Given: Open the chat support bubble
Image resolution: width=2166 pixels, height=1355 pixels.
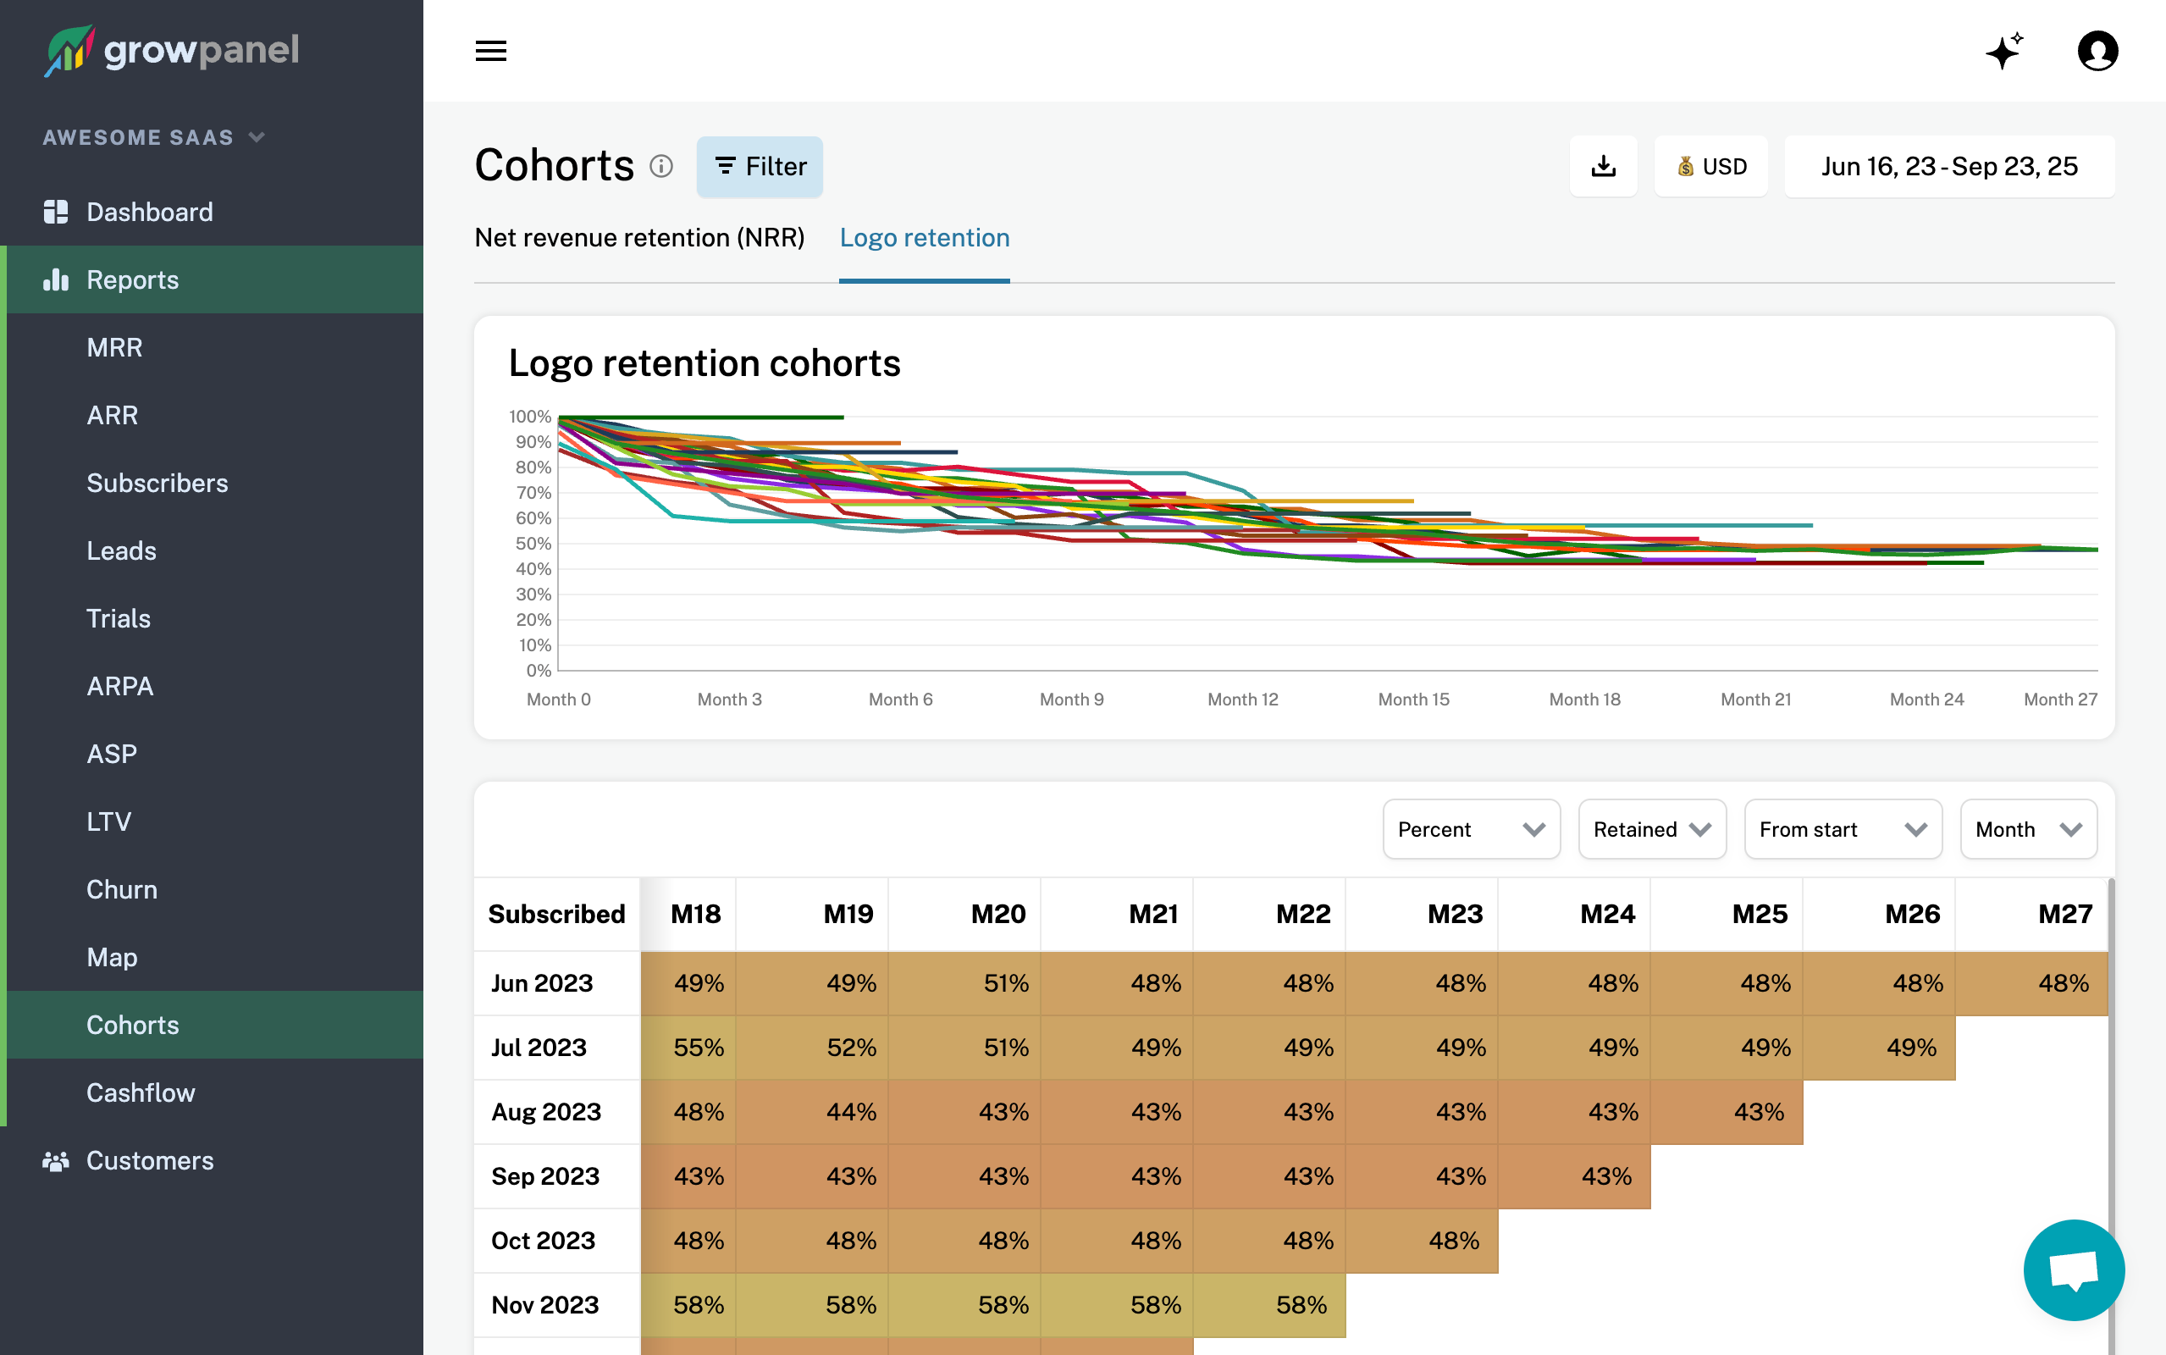Looking at the screenshot, I should coord(2074,1269).
